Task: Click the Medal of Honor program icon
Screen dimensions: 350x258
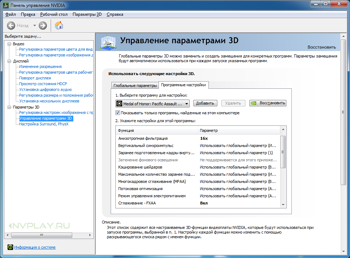Action: tap(119, 103)
